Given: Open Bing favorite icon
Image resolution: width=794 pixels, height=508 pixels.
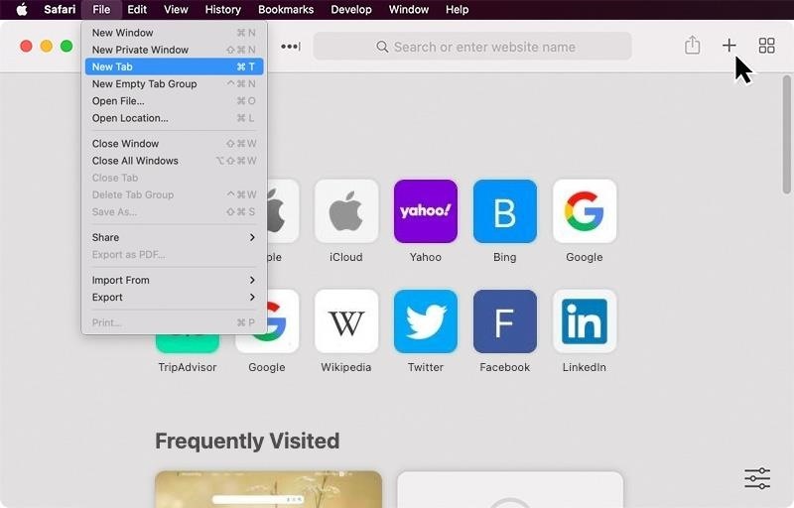Looking at the screenshot, I should [x=505, y=211].
